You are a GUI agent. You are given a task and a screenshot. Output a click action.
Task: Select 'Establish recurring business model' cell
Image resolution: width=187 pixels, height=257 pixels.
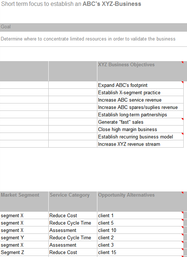[141, 137]
